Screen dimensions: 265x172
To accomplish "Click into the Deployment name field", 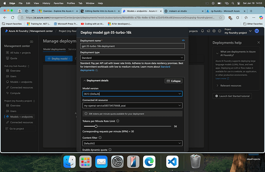I will [x=132, y=46].
